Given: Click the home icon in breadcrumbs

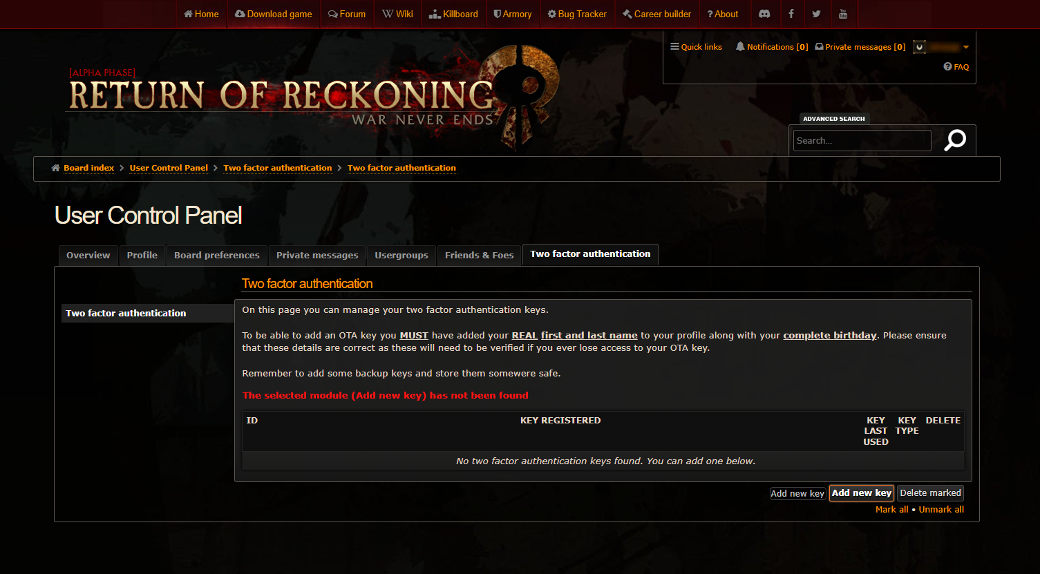Looking at the screenshot, I should tap(56, 168).
